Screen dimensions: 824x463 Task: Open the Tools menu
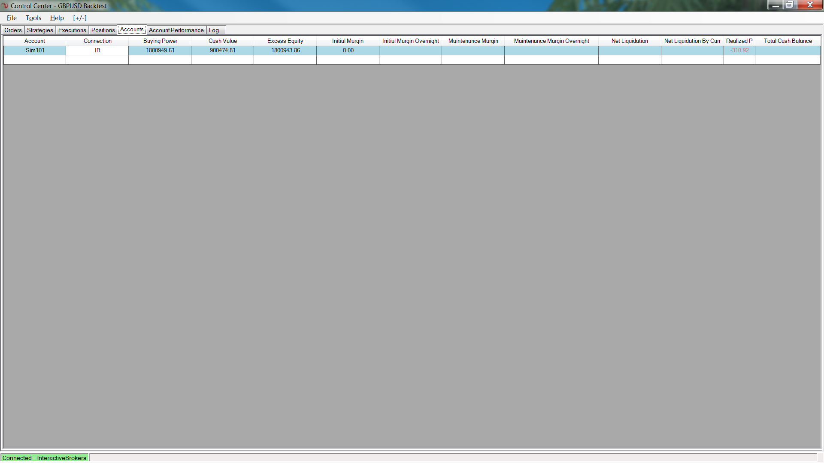(33, 18)
